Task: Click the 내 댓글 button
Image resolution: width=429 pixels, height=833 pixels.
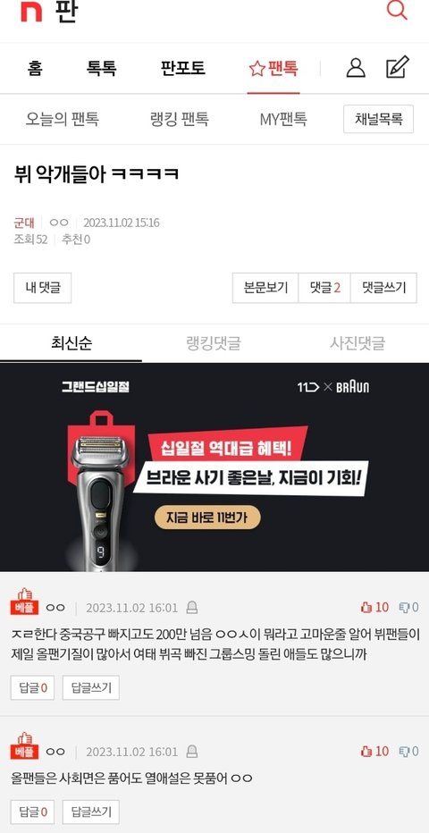Action: point(43,288)
